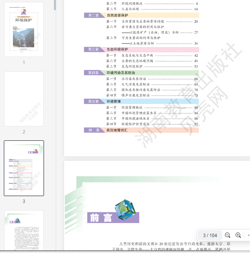Open the page 1 cover thumbnail 环境保护

pyautogui.click(x=24, y=29)
